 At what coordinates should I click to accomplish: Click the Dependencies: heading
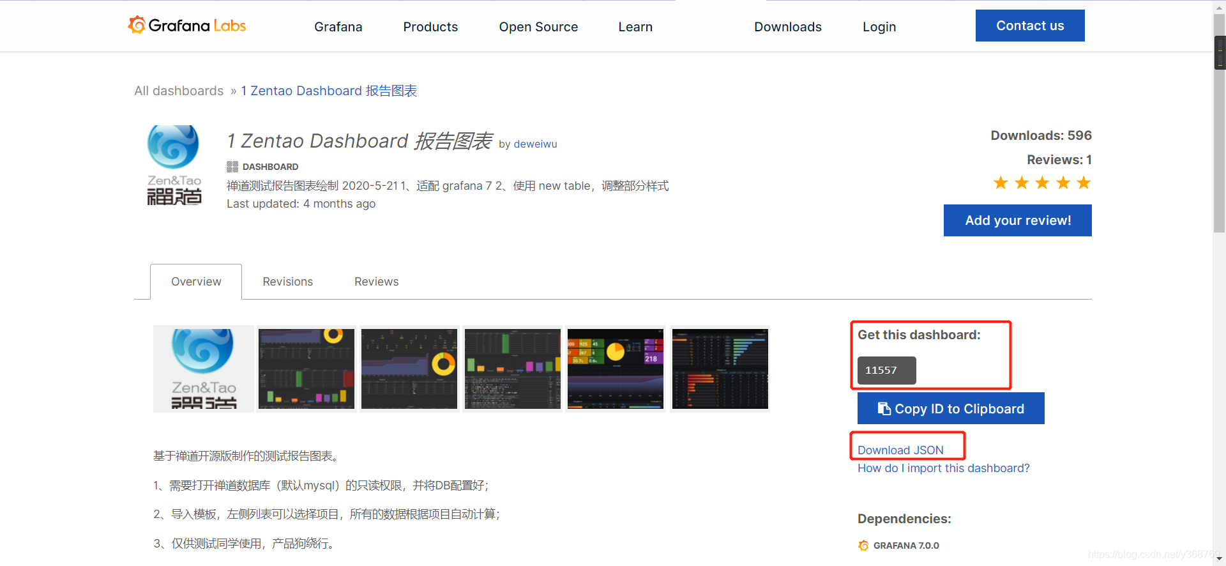(904, 519)
